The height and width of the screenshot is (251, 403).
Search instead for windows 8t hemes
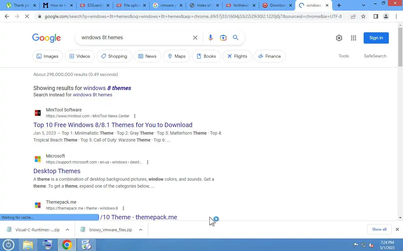click(x=92, y=95)
